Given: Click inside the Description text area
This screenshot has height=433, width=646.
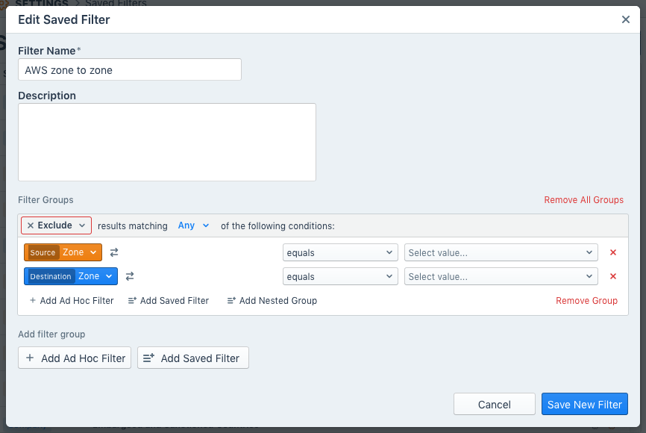Looking at the screenshot, I should 167,142.
